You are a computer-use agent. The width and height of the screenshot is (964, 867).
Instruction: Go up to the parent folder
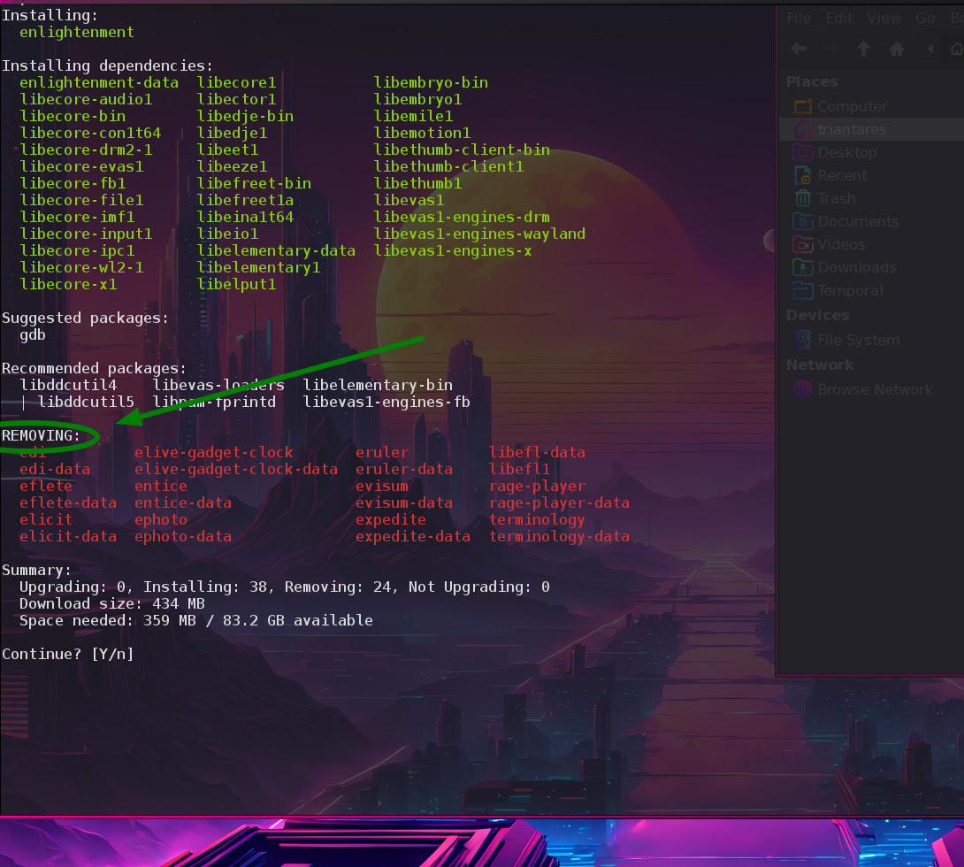(x=864, y=49)
